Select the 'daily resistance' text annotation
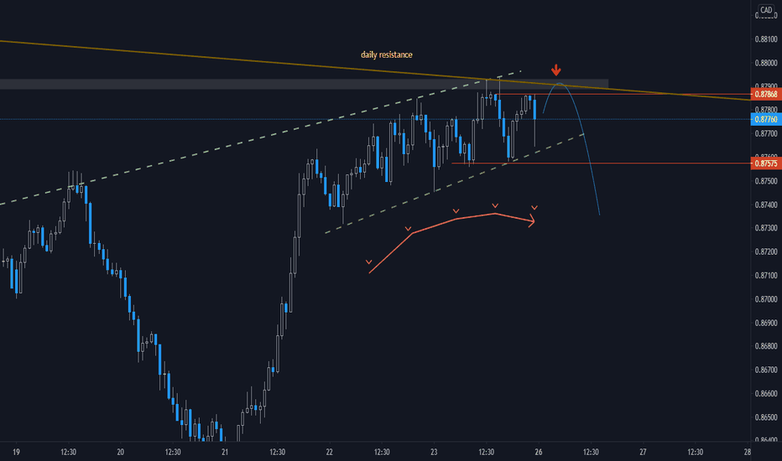Image resolution: width=782 pixels, height=461 pixels. pos(387,54)
